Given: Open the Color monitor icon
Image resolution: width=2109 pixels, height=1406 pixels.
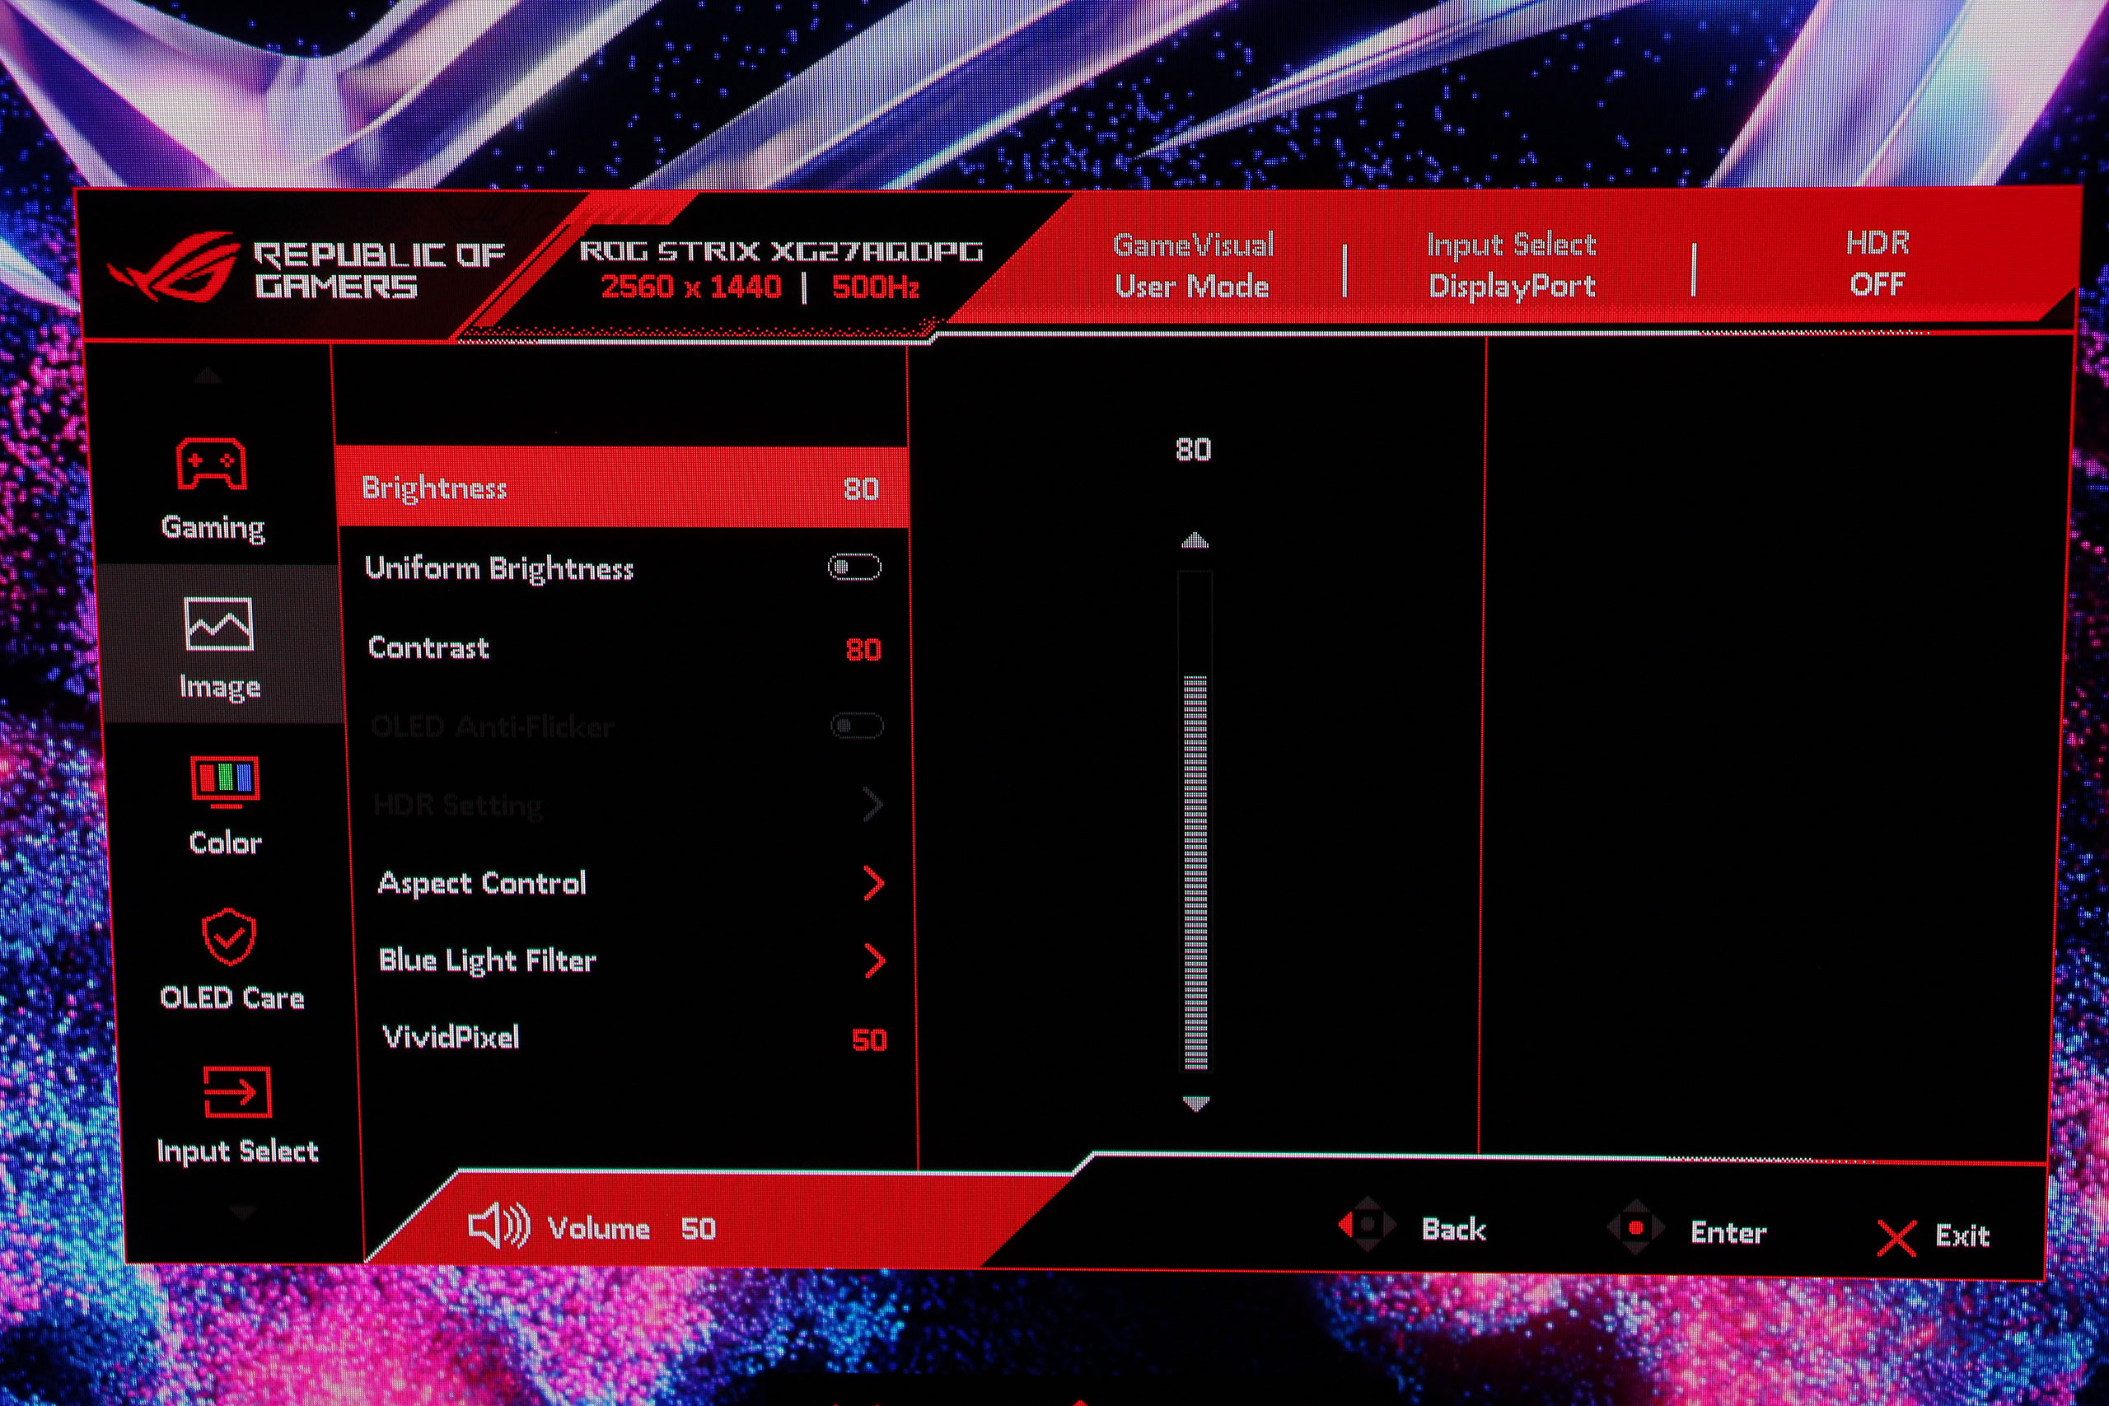Looking at the screenshot, I should 224,780.
